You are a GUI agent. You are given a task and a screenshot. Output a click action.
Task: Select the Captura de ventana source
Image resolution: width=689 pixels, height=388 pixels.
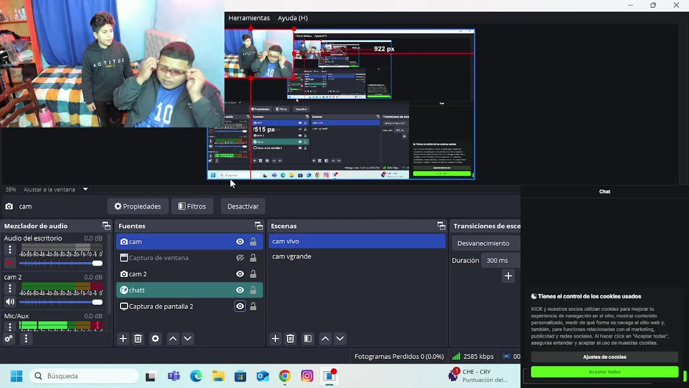coord(189,258)
